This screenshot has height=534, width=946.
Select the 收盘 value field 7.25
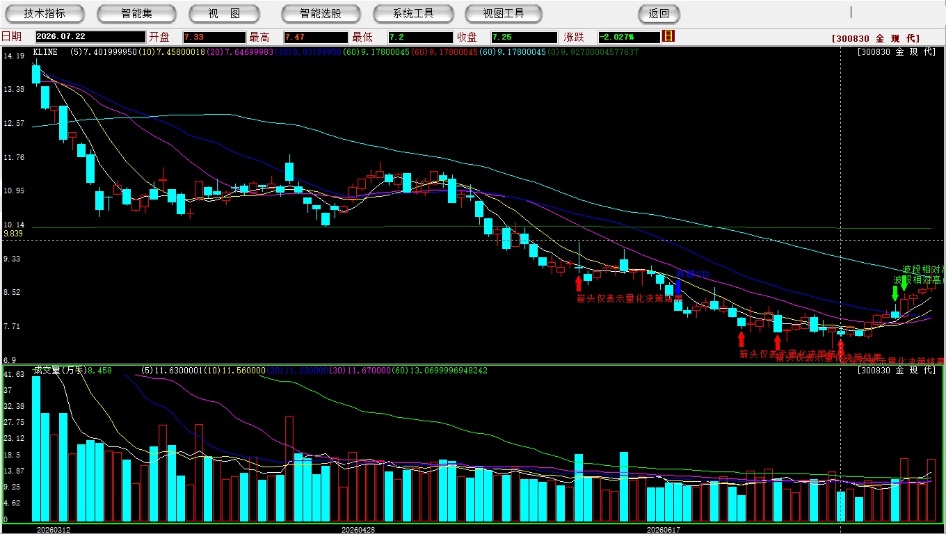(x=523, y=37)
